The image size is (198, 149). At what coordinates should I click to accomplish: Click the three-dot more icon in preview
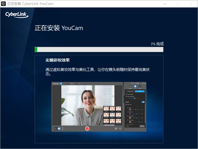(x=63, y=129)
